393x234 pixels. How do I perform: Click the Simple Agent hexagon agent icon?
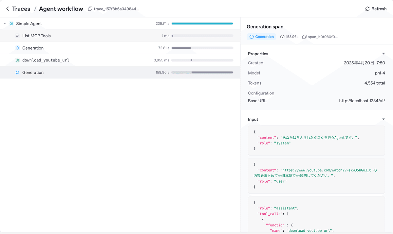coord(12,24)
